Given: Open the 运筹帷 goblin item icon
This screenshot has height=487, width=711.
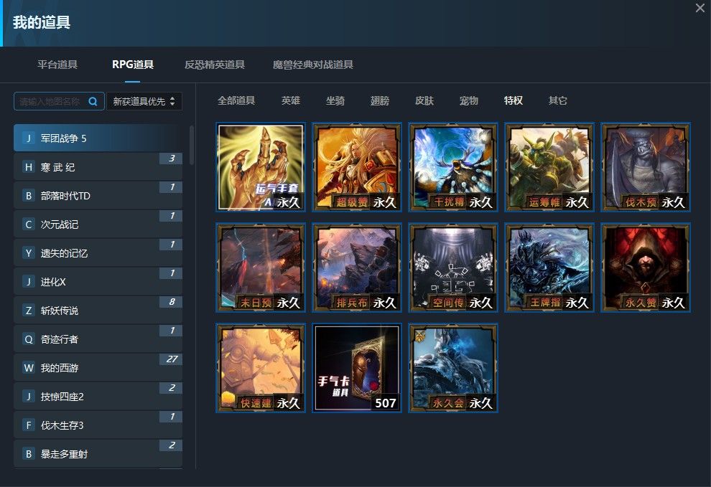Looking at the screenshot, I should [549, 166].
